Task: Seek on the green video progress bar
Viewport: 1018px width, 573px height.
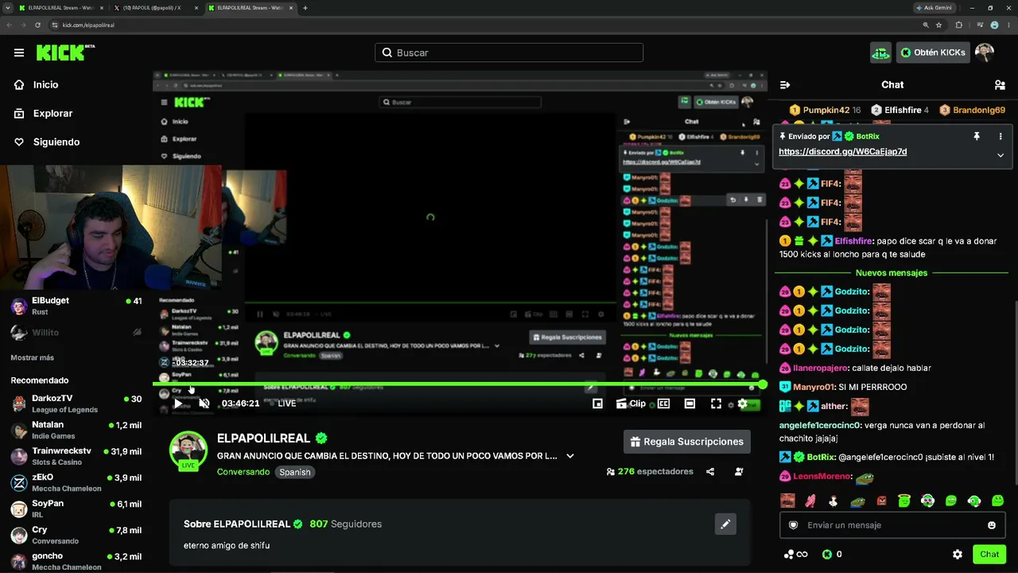Action: pos(460,385)
